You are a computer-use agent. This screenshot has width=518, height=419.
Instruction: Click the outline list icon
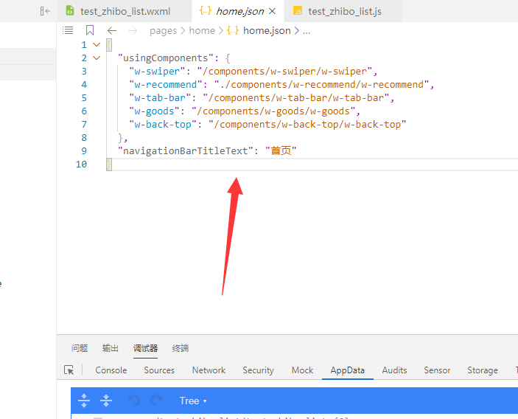(68, 30)
